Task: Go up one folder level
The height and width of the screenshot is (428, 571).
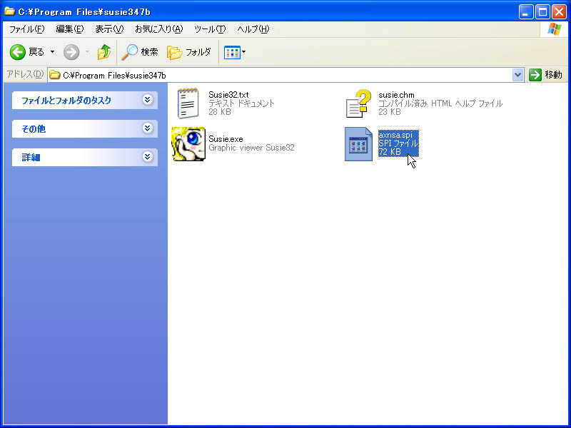Action: click(104, 52)
